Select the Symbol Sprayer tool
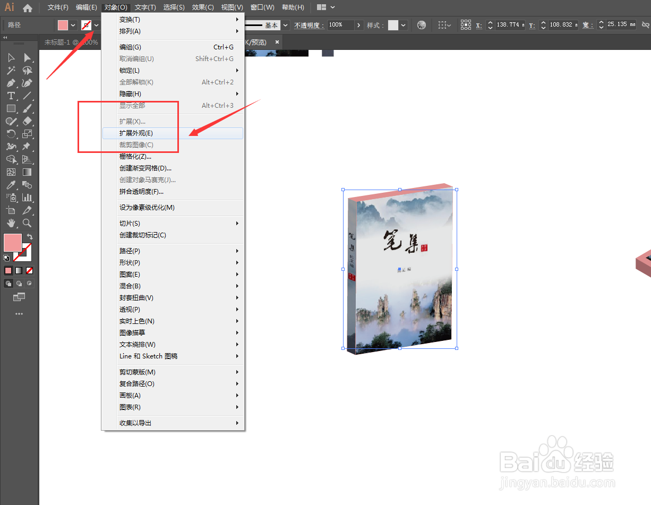 11,198
